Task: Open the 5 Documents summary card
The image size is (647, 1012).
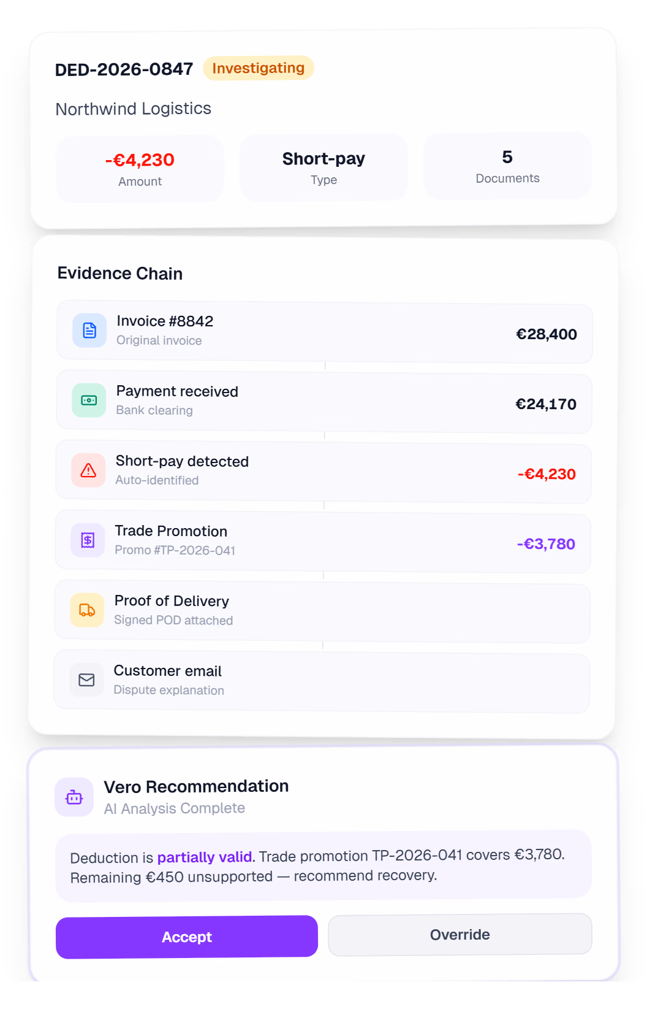Action: pyautogui.click(x=507, y=166)
